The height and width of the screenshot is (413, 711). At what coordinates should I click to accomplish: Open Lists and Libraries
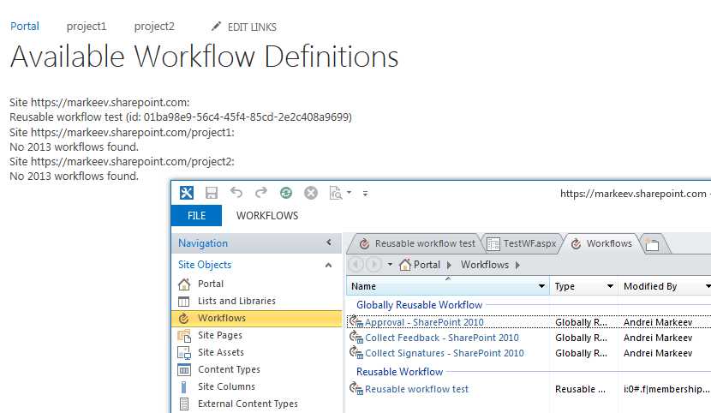236,301
